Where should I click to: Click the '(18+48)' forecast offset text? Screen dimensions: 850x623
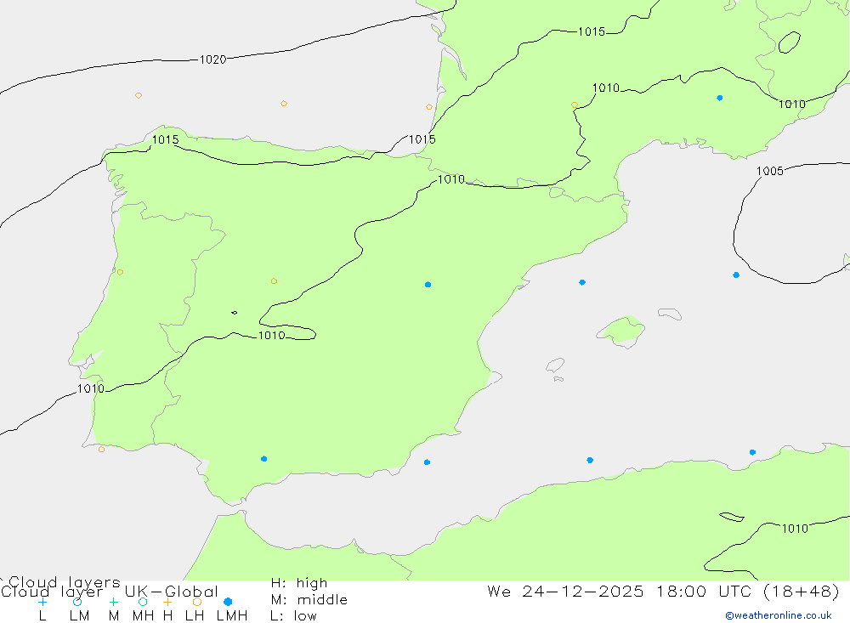[x=802, y=591]
